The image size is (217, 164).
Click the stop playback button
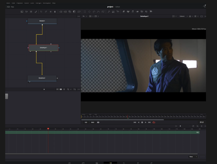pyautogui.click(x=142, y=122)
